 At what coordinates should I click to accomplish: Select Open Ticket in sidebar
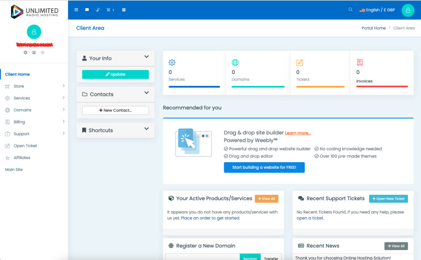25,146
